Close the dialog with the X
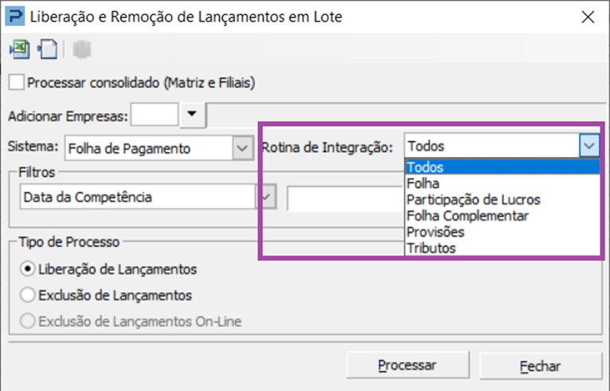 588,17
